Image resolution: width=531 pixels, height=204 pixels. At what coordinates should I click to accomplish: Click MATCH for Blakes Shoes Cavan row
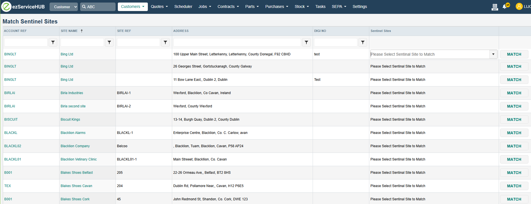click(x=514, y=186)
